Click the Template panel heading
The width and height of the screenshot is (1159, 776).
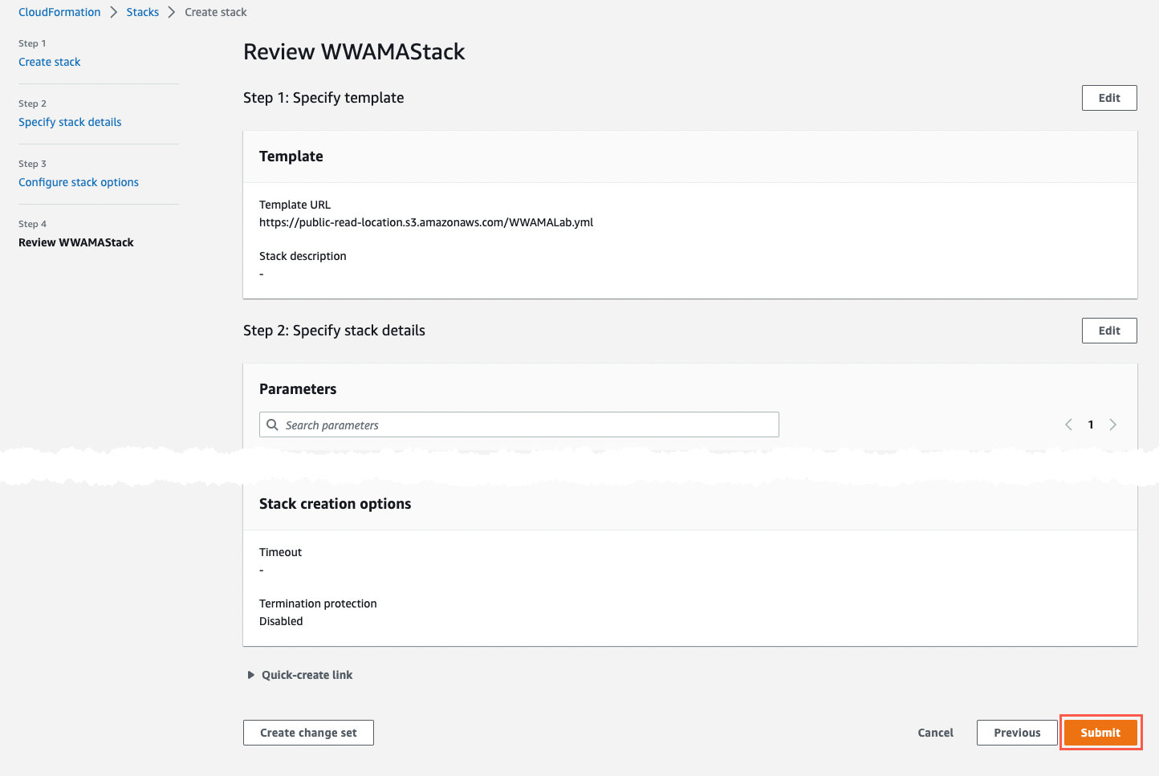click(291, 156)
